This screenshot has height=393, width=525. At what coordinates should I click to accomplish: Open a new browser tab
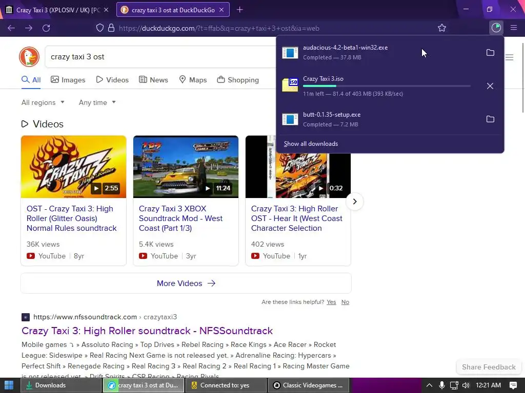tap(240, 10)
